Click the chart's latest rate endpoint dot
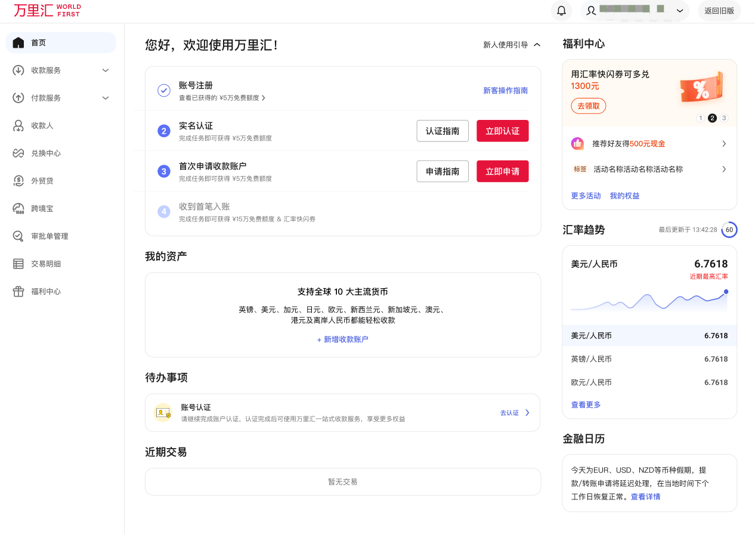Screen dimensions: 755x534 click(x=726, y=292)
